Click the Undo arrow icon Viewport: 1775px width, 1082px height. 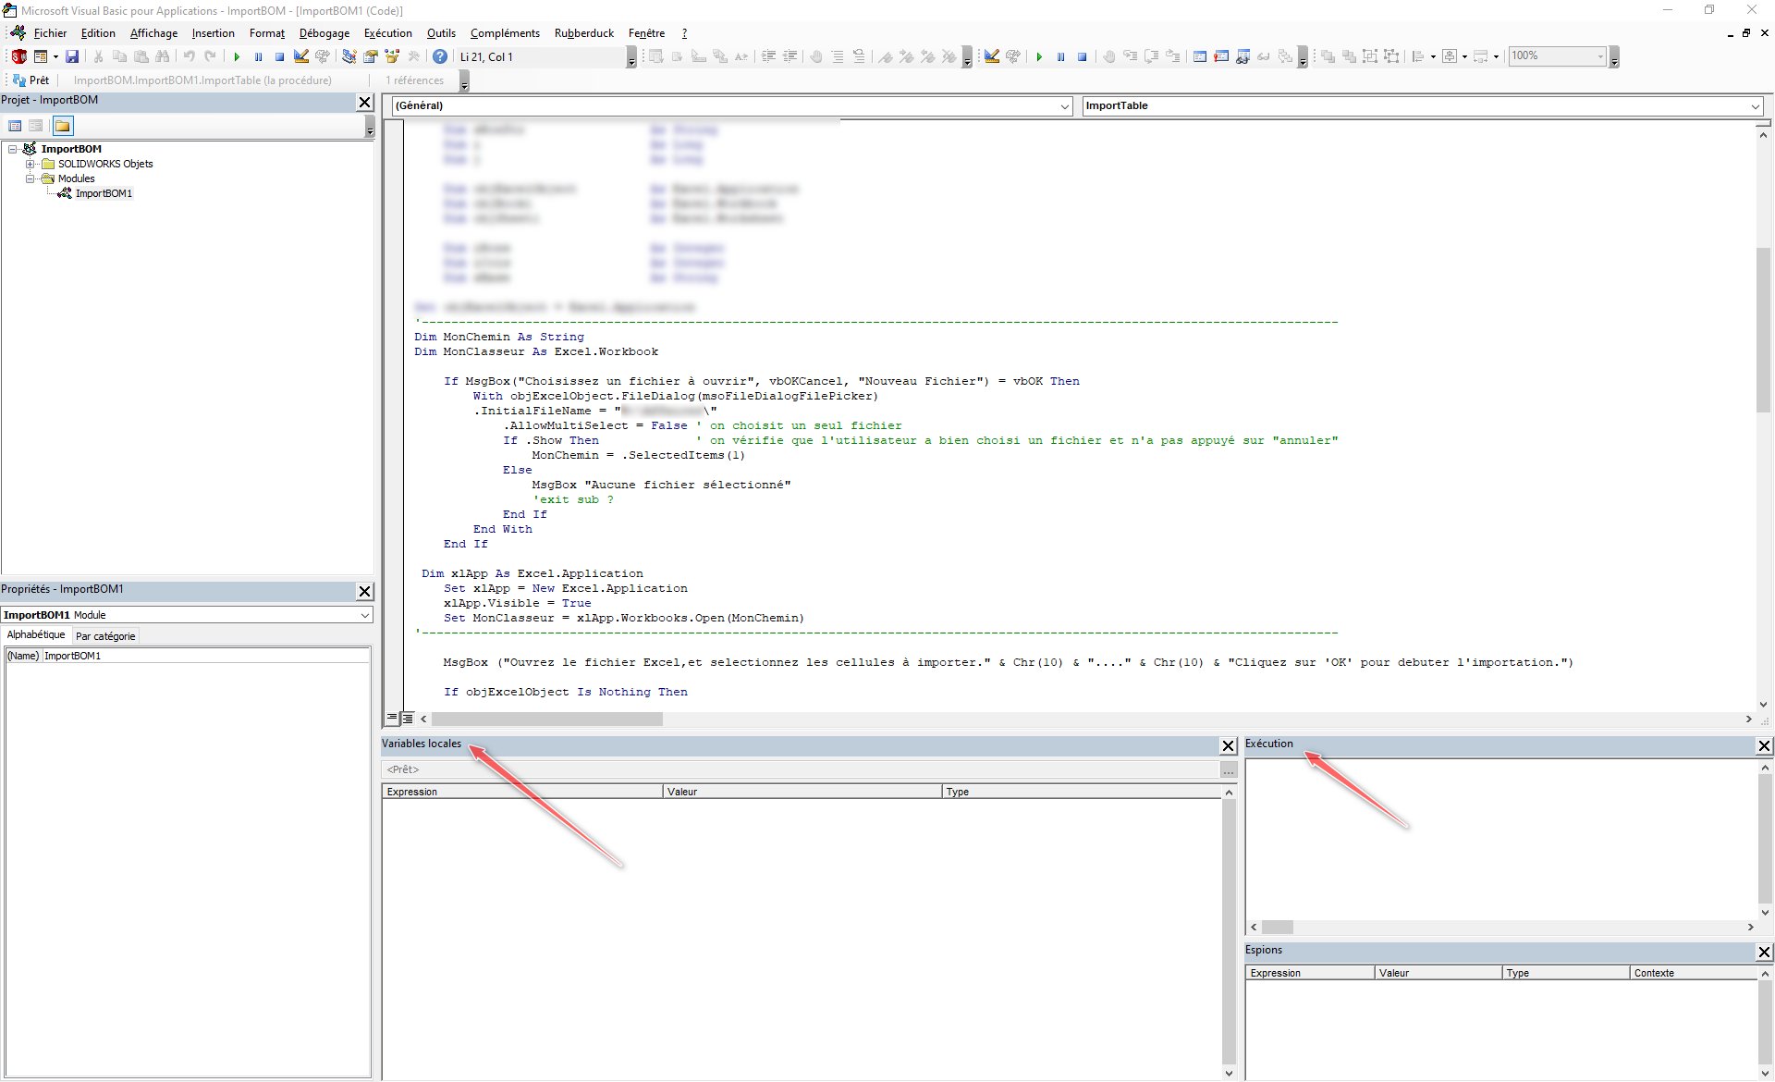tap(189, 56)
